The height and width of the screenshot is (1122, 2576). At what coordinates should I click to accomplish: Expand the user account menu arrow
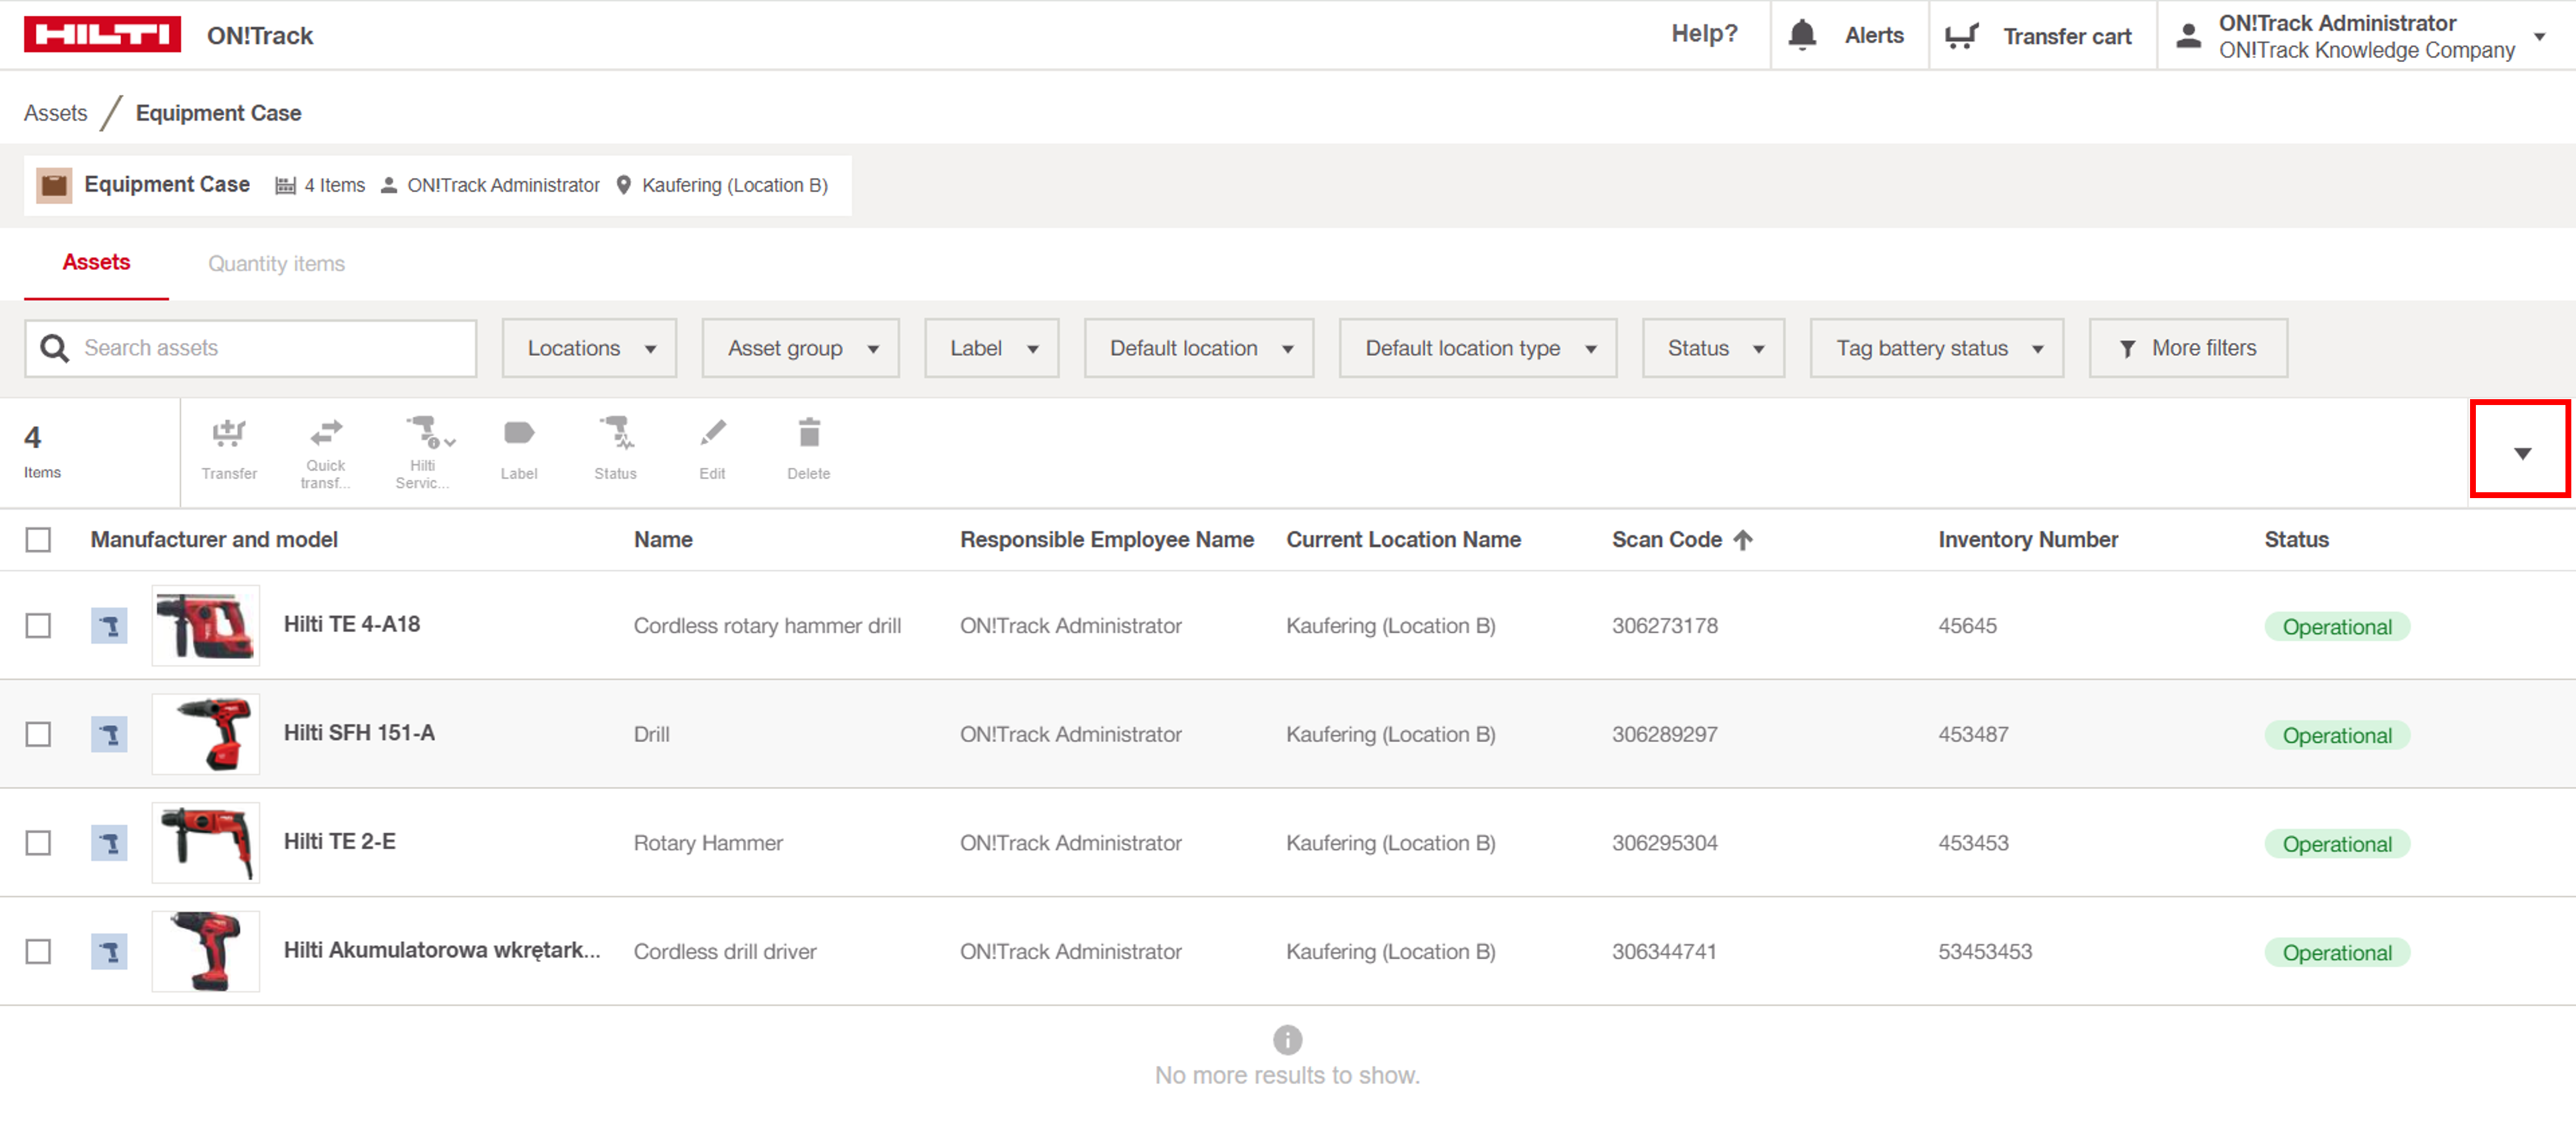[2539, 37]
